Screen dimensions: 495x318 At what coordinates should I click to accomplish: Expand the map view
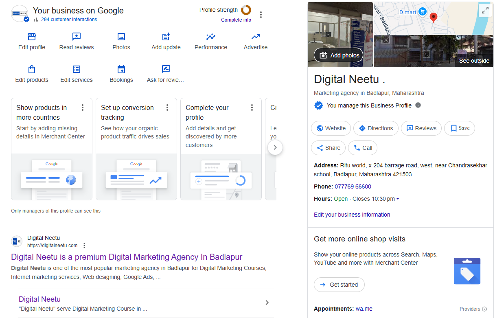tap(485, 11)
